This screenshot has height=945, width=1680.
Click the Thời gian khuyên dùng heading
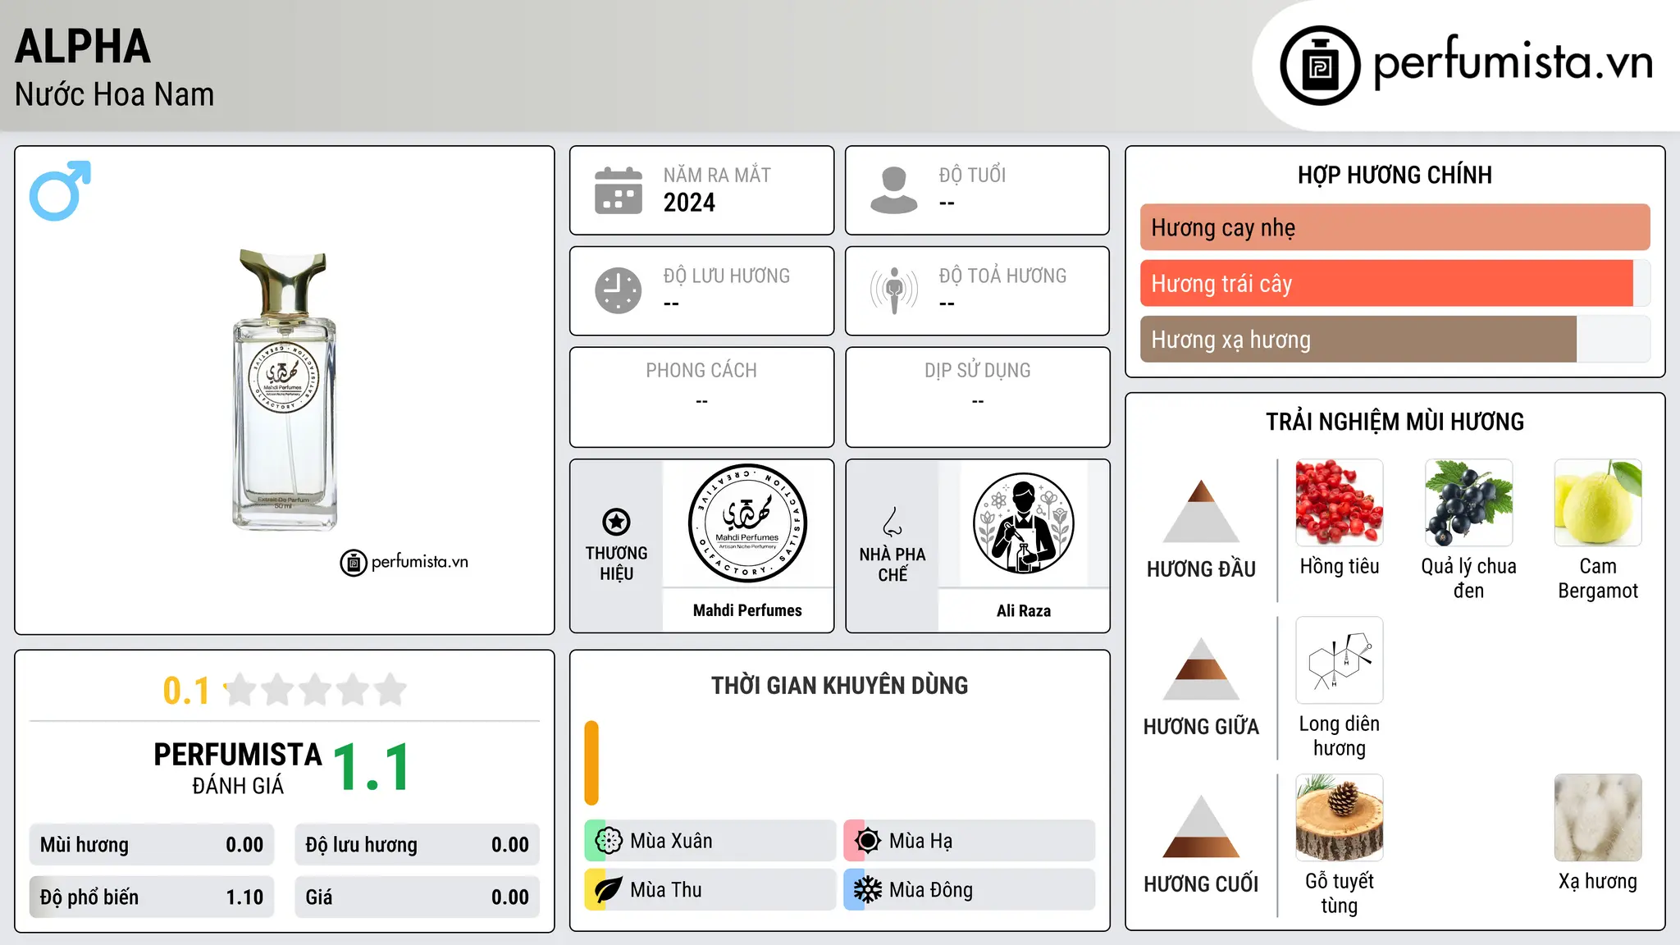839,686
